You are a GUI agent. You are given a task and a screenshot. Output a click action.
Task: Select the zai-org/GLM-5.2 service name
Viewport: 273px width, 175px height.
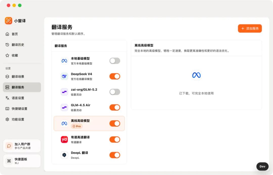[84, 90]
